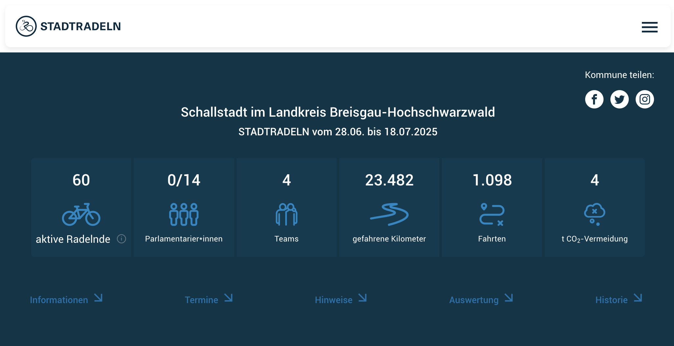The image size is (674, 346).
Task: Go to the Hinweise section
Action: pyautogui.click(x=333, y=300)
